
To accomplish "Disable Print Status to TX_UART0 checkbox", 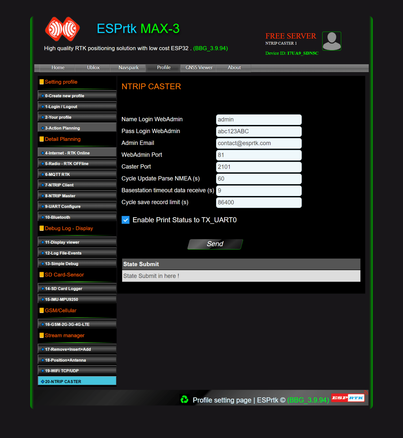I will click(126, 220).
